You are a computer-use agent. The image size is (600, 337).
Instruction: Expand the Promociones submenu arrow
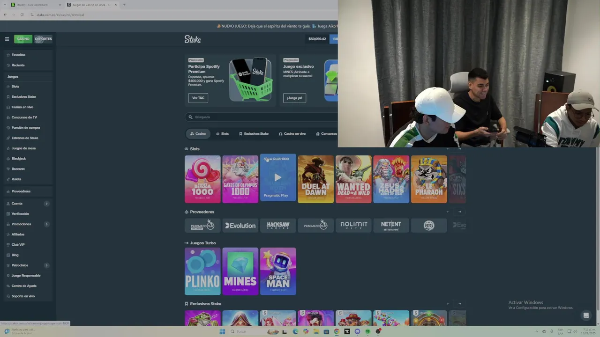click(46, 224)
